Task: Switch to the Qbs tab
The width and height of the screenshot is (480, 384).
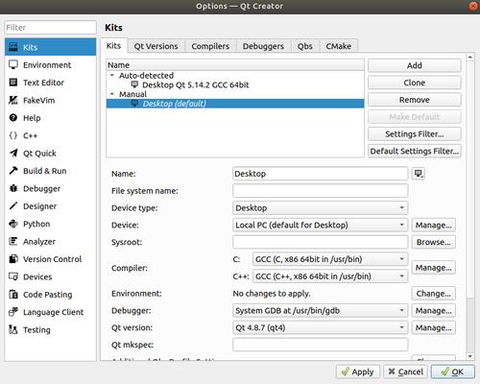Action: coord(304,46)
